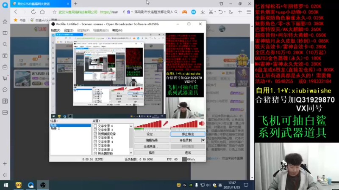
Task: Collapse the sidebar with arrow icon
Action: pos(5,175)
